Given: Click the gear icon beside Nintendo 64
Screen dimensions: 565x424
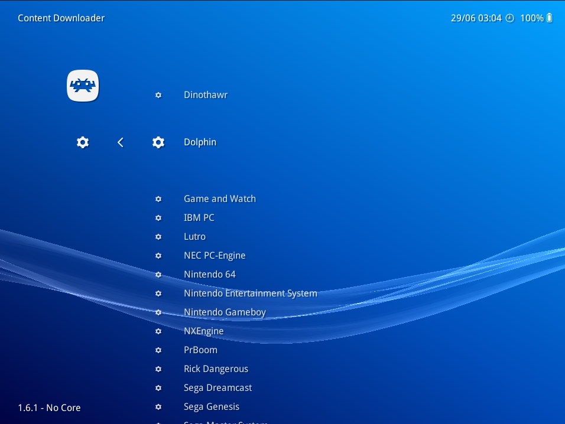Looking at the screenshot, I should 158,275.
